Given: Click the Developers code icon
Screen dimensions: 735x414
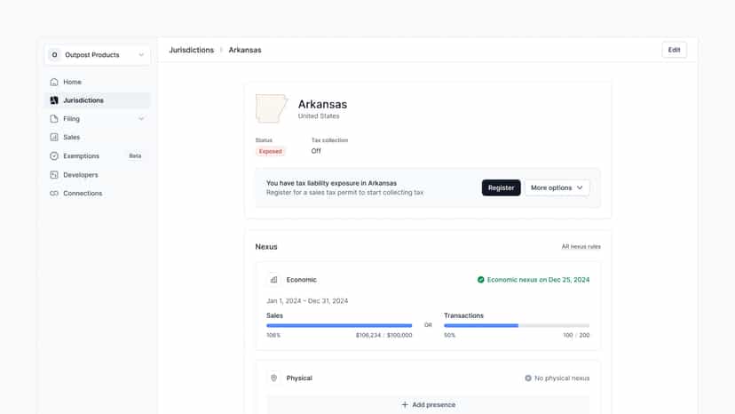Looking at the screenshot, I should click(54, 175).
